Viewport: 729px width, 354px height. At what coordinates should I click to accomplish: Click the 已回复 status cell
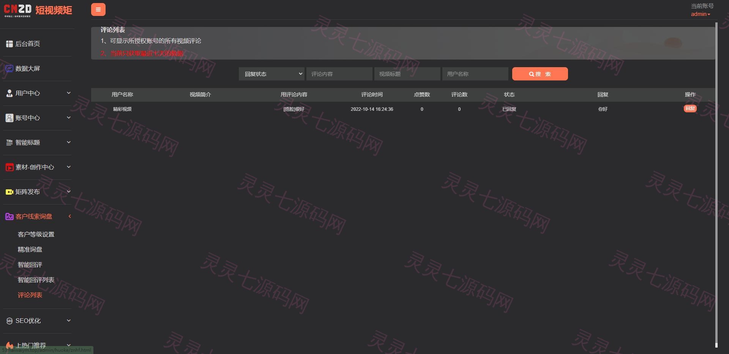[509, 109]
